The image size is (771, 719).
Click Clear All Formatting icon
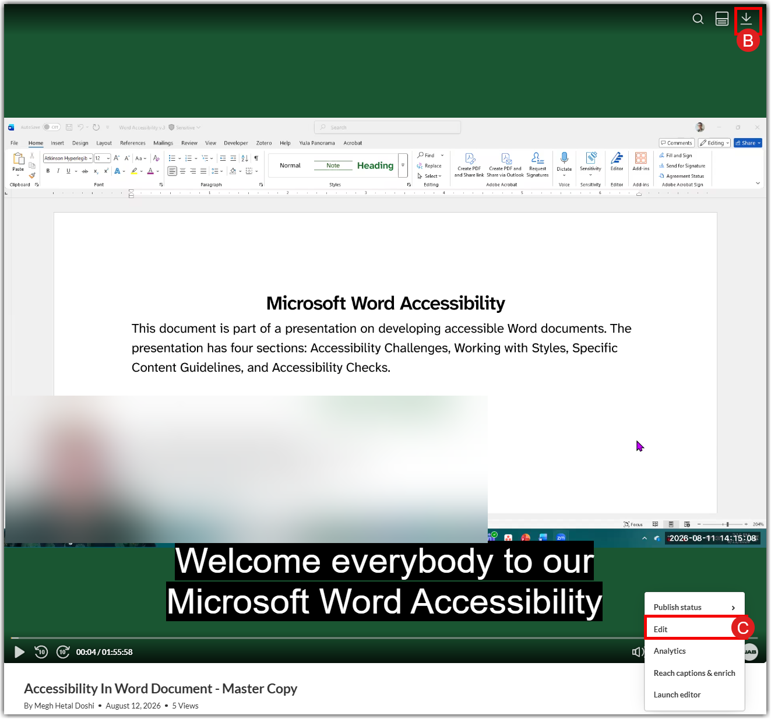pos(156,158)
